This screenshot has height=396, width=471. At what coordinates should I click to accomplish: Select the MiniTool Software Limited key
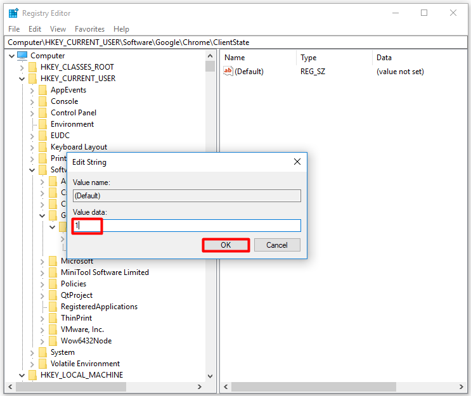(105, 272)
